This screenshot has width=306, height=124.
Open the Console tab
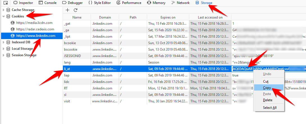coord(48,3)
